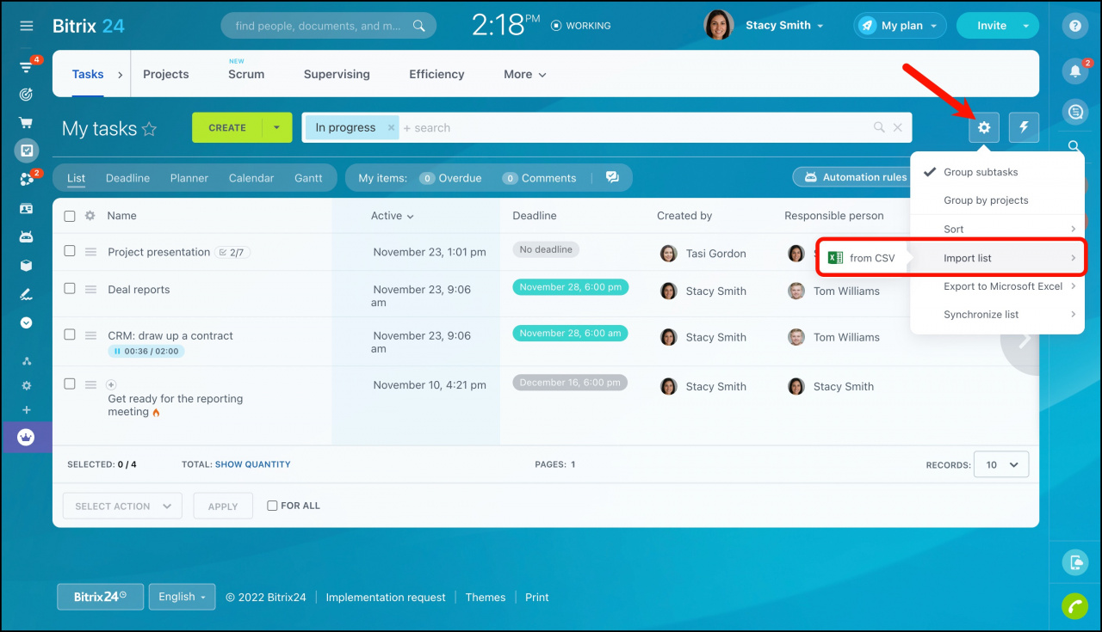Open the Invite dropdown arrow
This screenshot has width=1102, height=632.
[x=1025, y=26]
